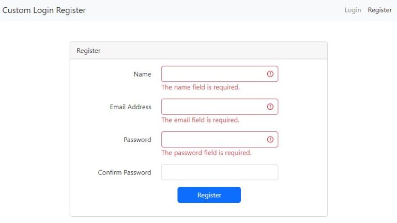
Task: Click the error icon in the Name field
Action: click(x=270, y=74)
